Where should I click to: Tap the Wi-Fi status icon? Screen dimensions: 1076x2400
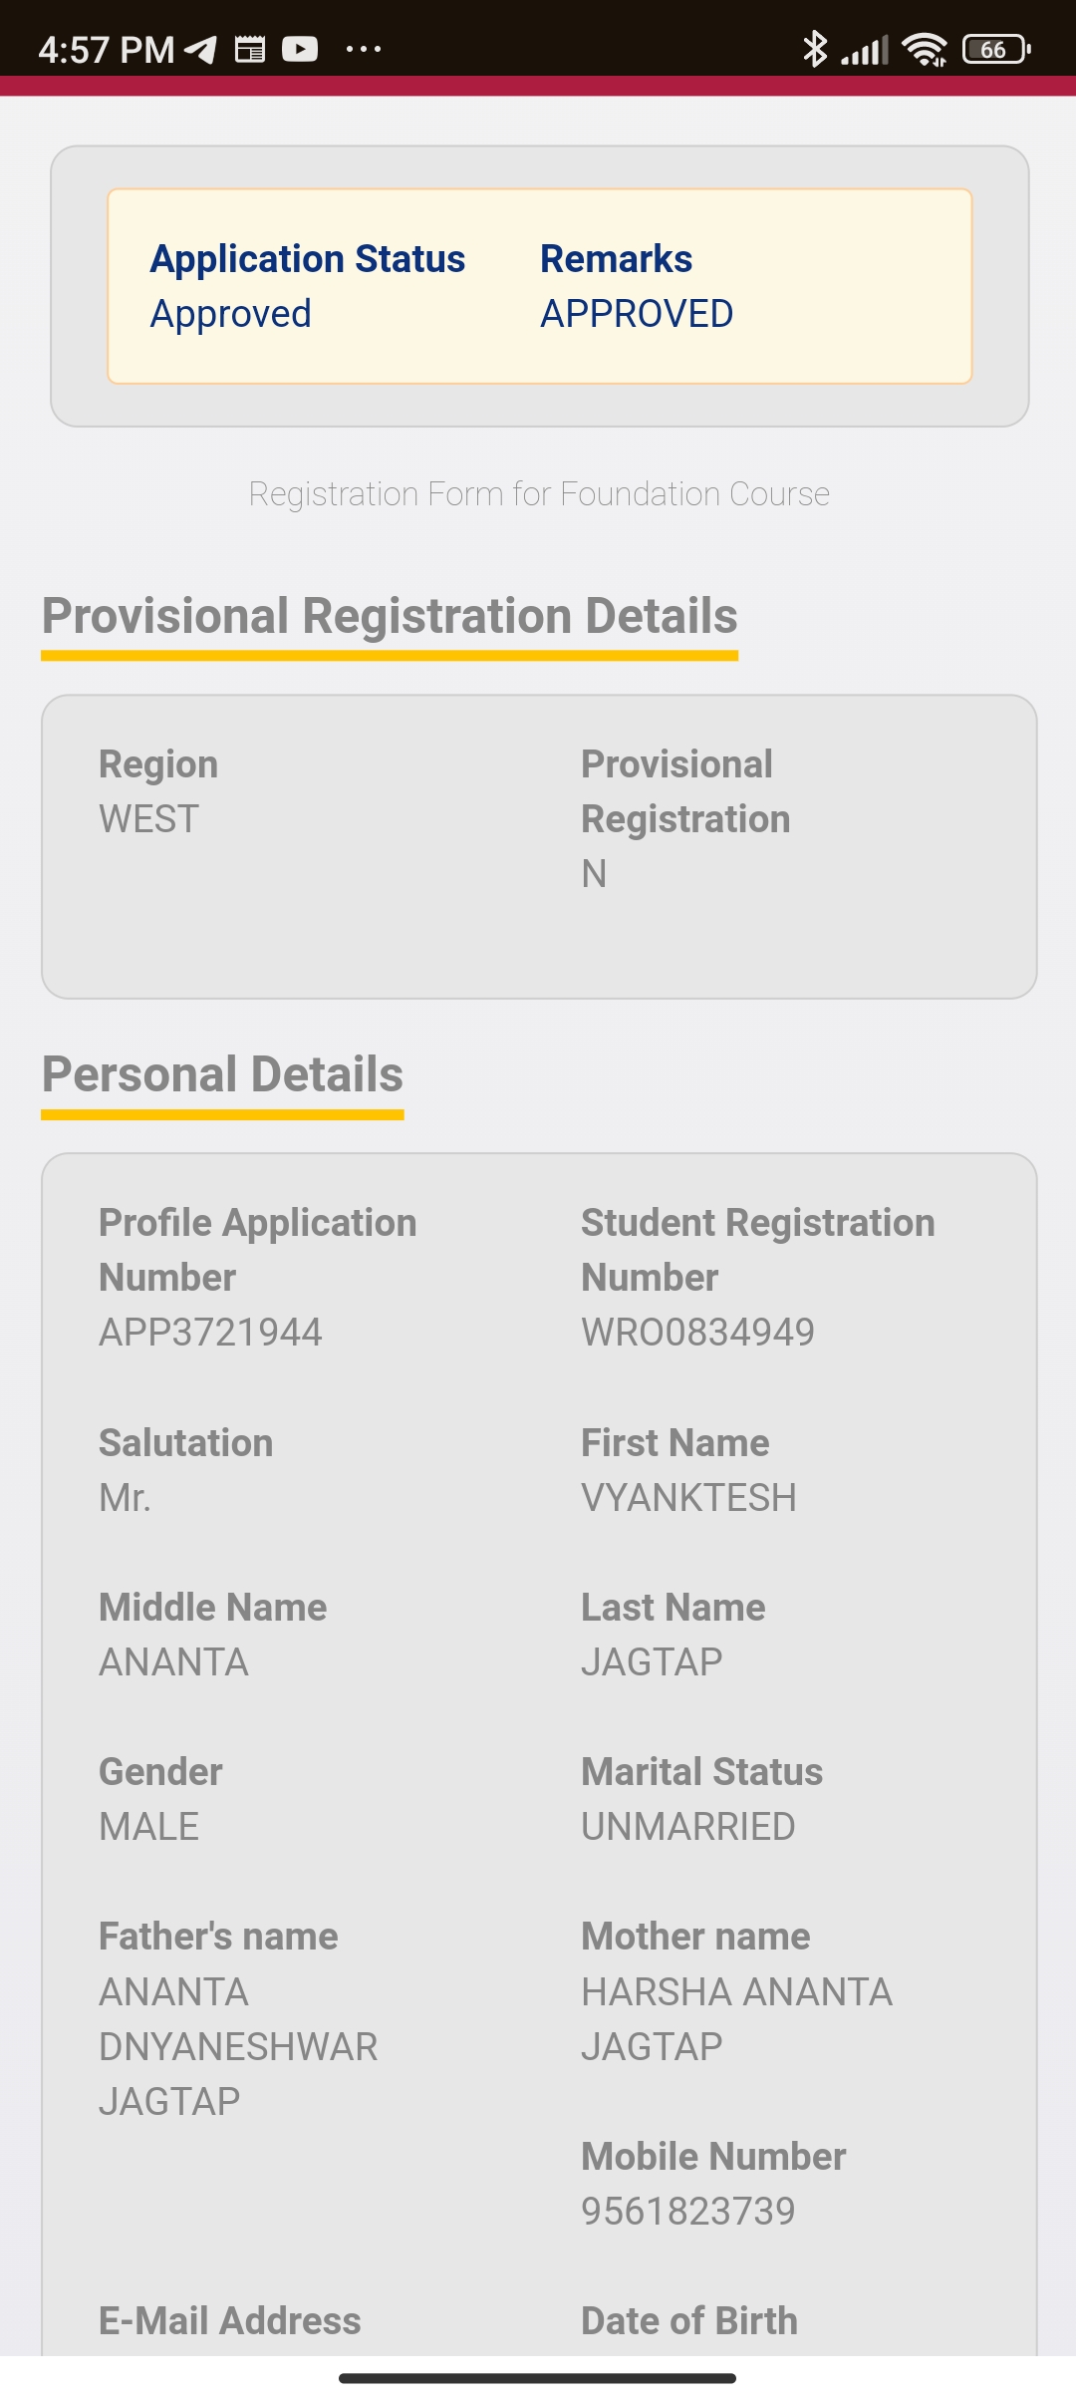pyautogui.click(x=925, y=49)
